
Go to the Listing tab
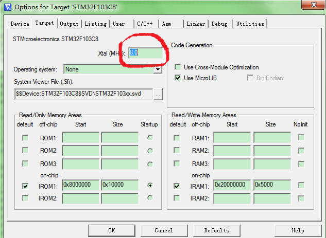click(96, 24)
